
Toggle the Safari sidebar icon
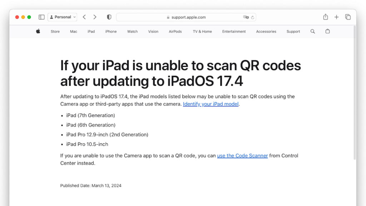click(x=41, y=17)
